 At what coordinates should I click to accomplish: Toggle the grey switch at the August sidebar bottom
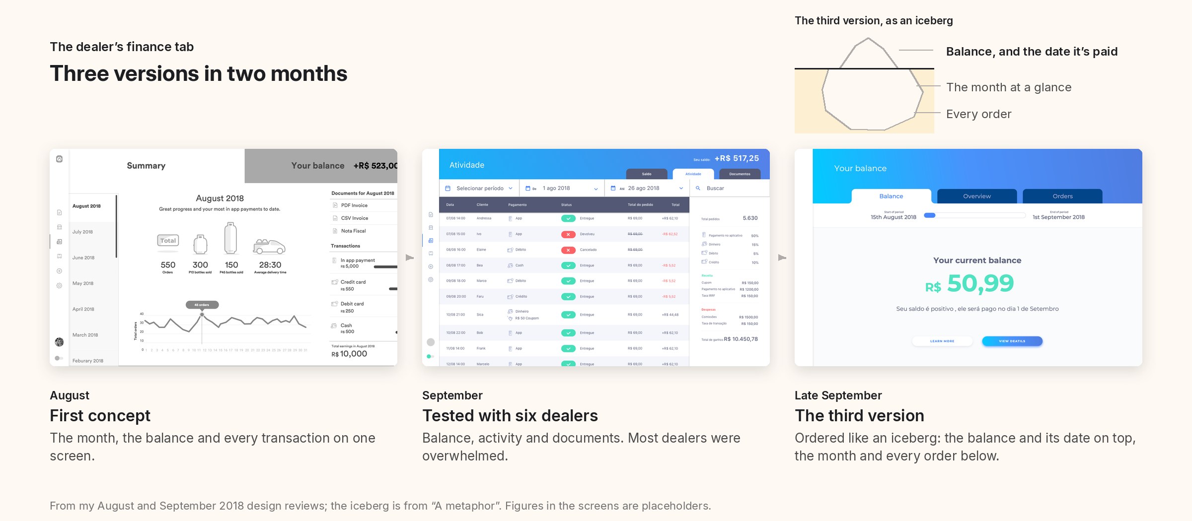click(59, 358)
